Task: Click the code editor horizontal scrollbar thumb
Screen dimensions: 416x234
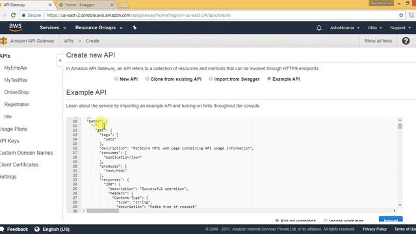Action: tap(103, 211)
